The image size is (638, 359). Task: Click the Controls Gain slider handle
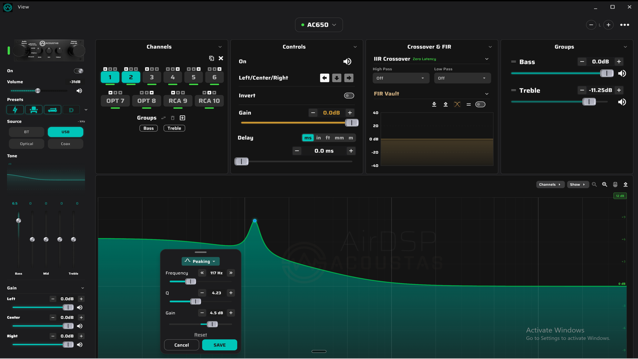[x=352, y=123]
